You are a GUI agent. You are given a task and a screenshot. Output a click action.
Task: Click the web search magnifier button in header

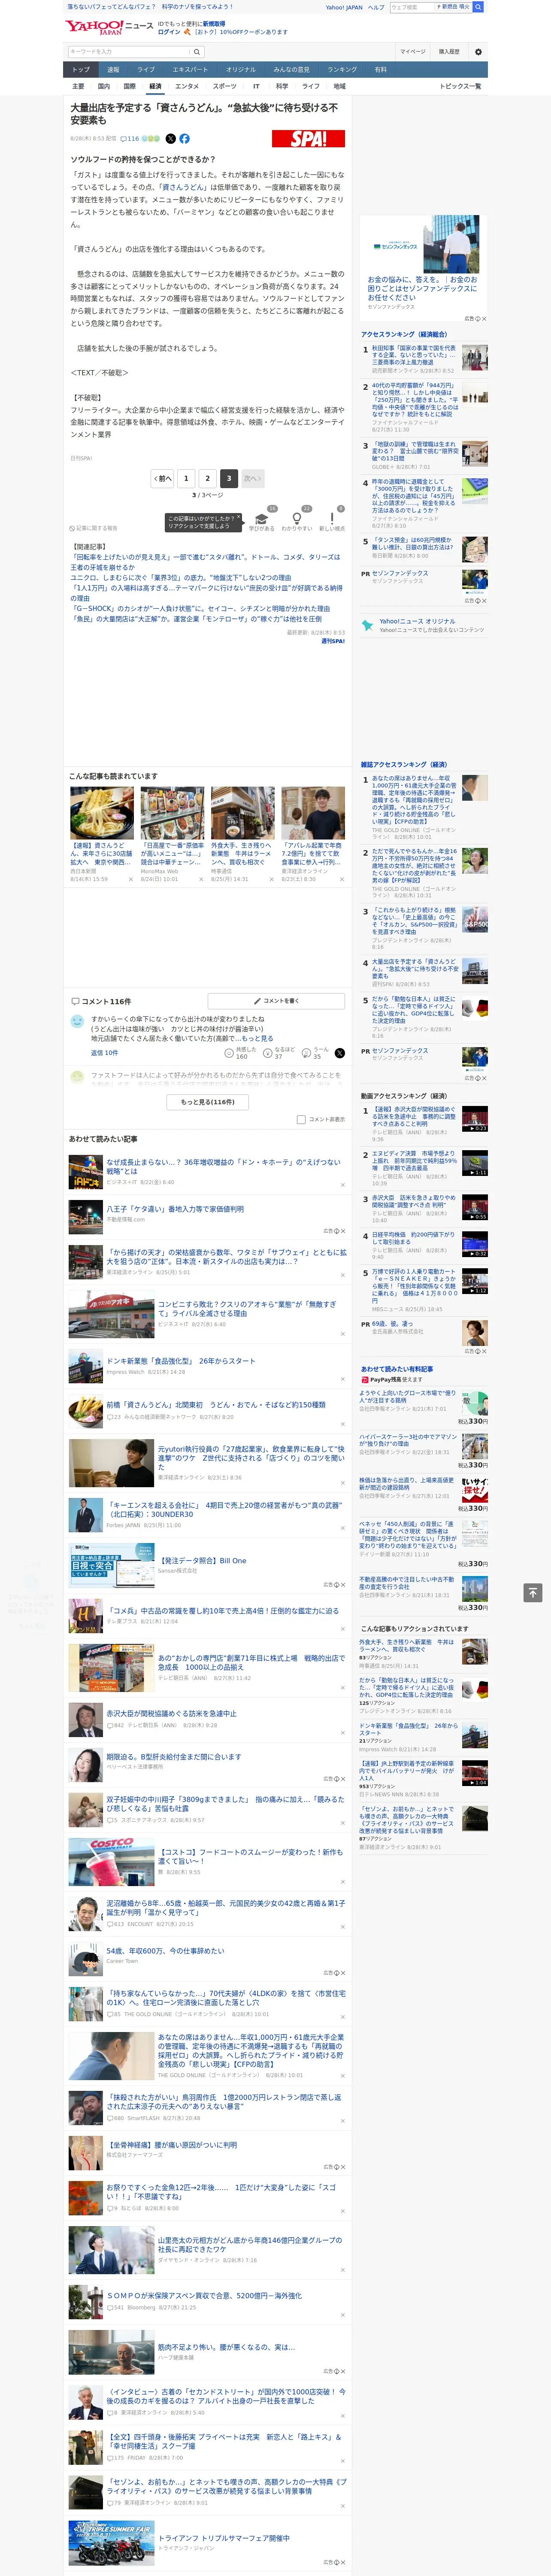tap(478, 7)
